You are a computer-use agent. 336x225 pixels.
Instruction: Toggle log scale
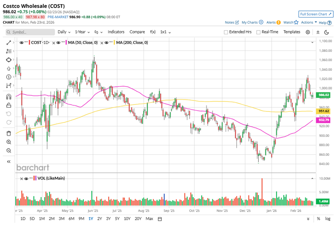pyautogui.click(x=328, y=219)
